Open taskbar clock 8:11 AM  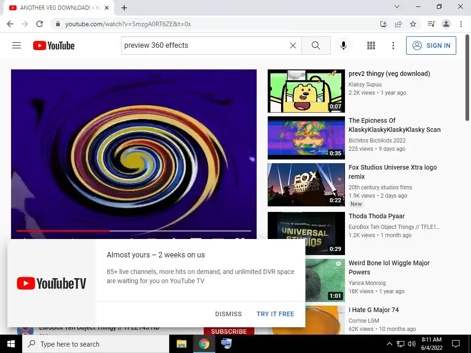point(431,344)
